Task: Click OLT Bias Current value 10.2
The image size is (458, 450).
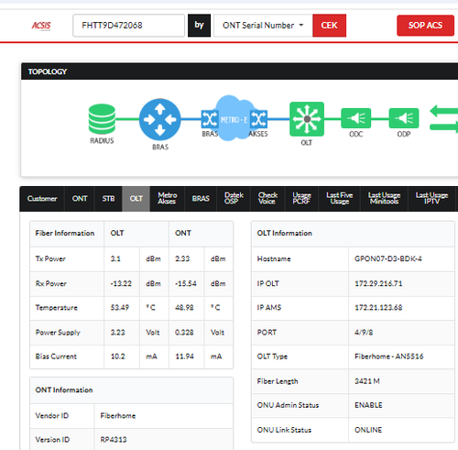Action: [x=117, y=357]
